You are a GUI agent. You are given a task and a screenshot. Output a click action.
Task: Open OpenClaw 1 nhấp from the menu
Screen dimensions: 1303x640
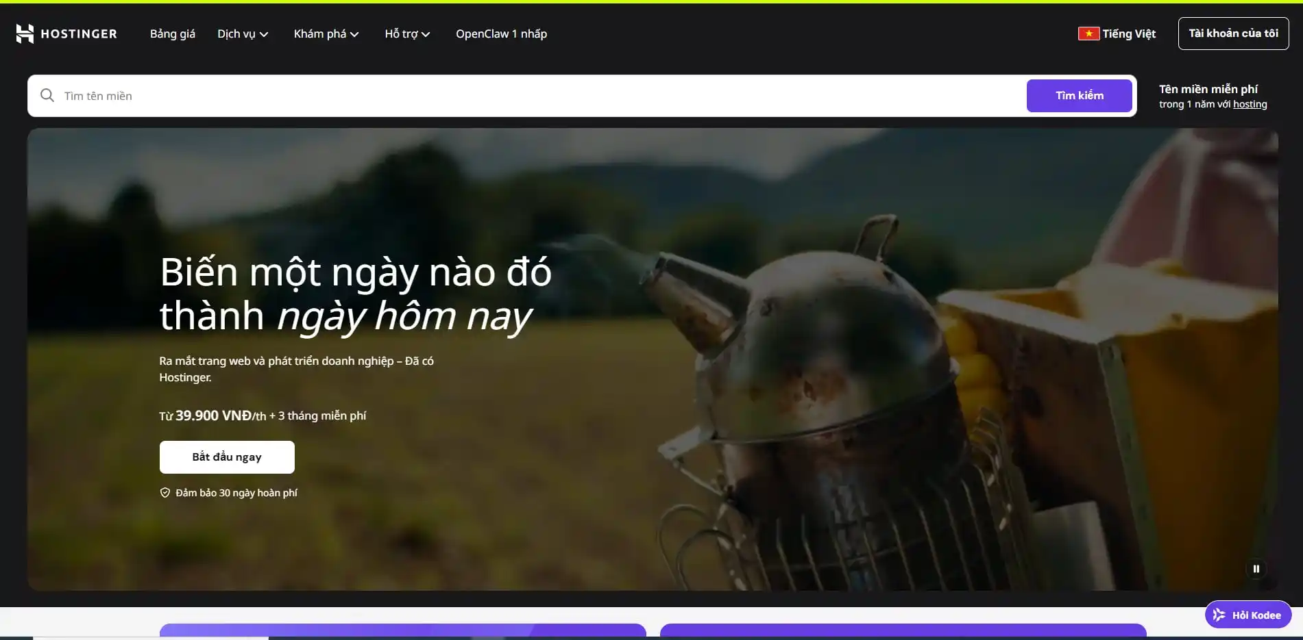click(501, 34)
